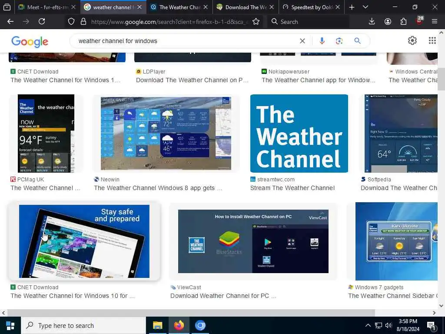This screenshot has width=445, height=334.
Task: Switch to the Speedtest by Ookla tab
Action: [311, 7]
